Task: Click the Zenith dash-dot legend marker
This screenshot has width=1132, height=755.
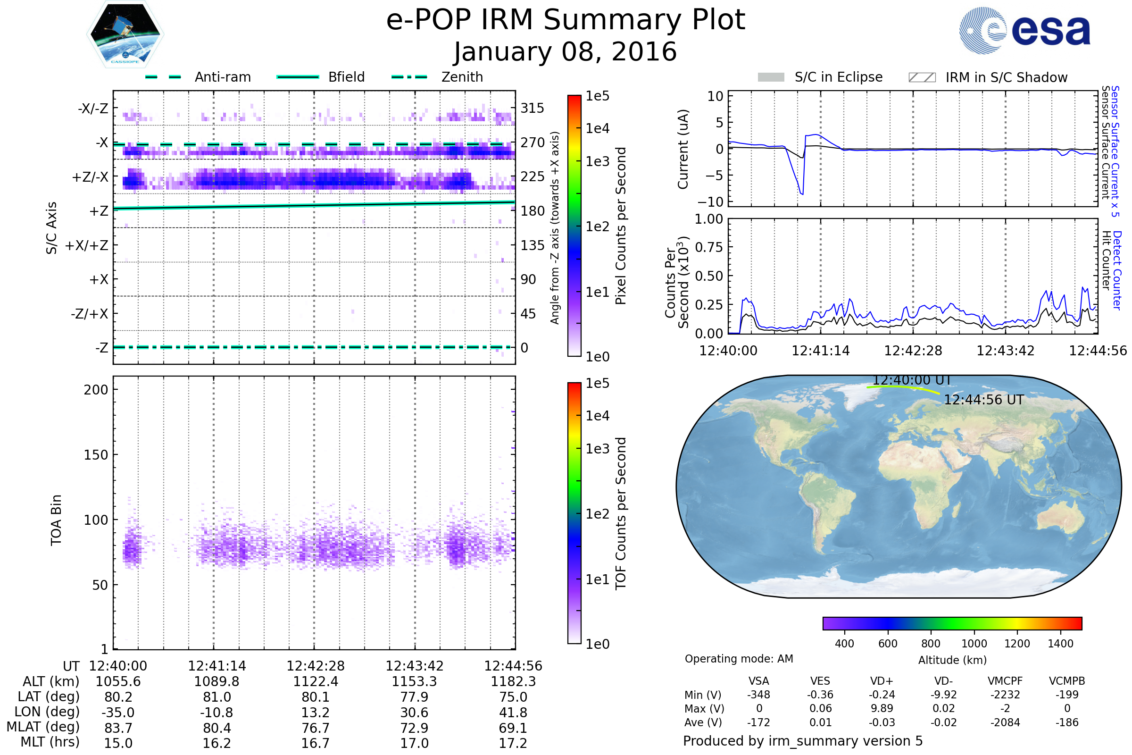Action: [x=409, y=77]
